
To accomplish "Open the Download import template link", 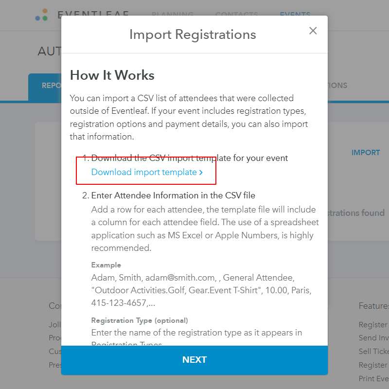I will coord(144,172).
